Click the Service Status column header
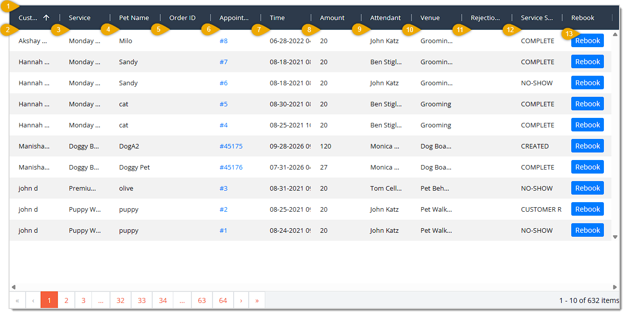This screenshot has height=314, width=625. tap(537, 18)
